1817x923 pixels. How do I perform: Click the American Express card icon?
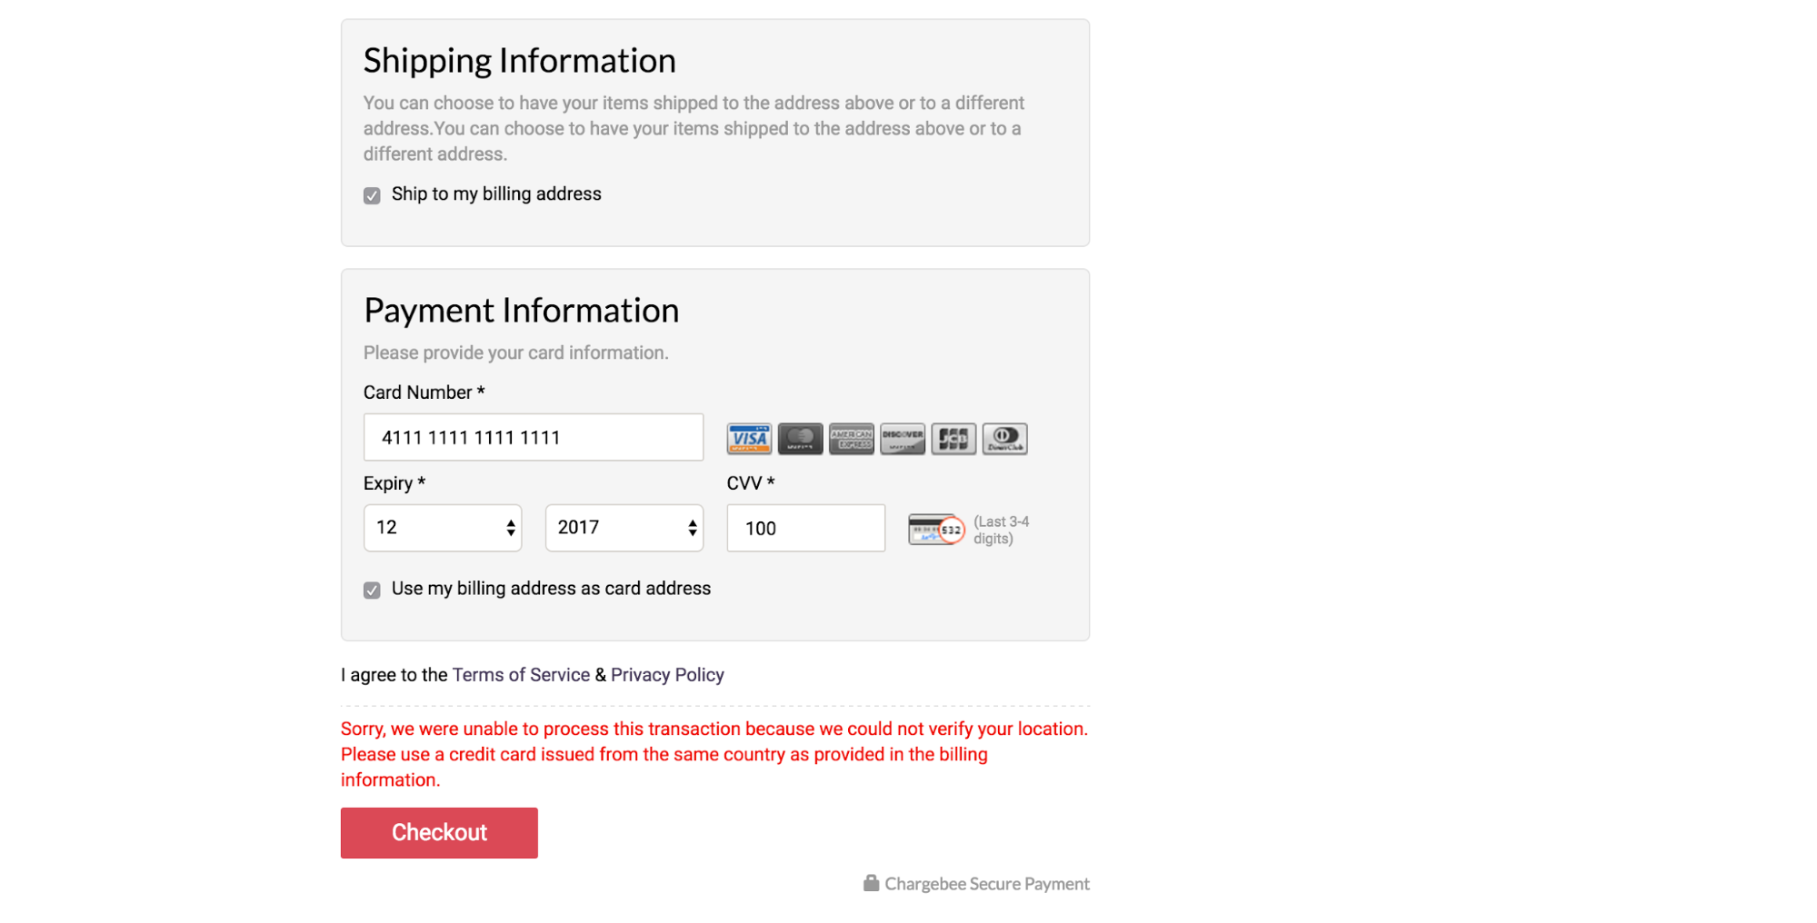[x=851, y=439]
